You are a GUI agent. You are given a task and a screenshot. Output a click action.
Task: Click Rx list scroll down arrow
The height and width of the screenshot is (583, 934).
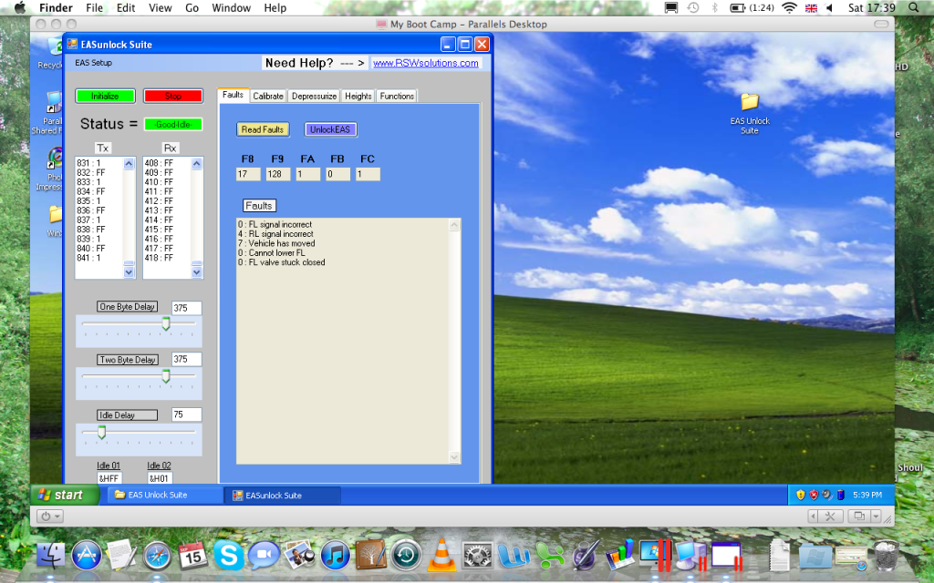click(x=197, y=271)
